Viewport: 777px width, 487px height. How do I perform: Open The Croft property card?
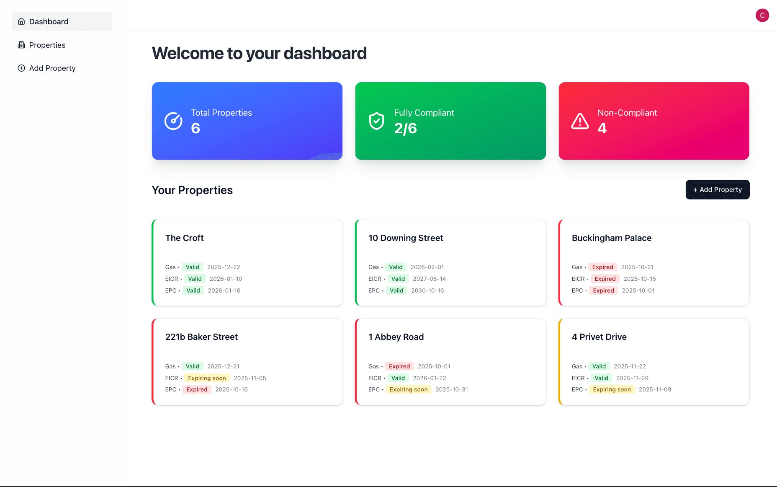[247, 263]
